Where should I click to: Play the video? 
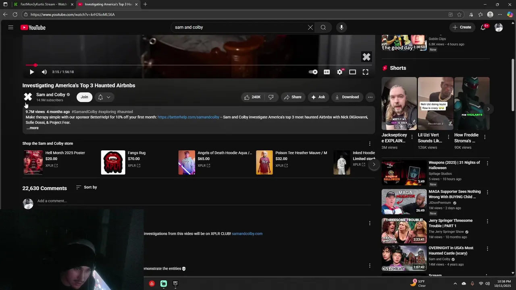pyautogui.click(x=32, y=72)
